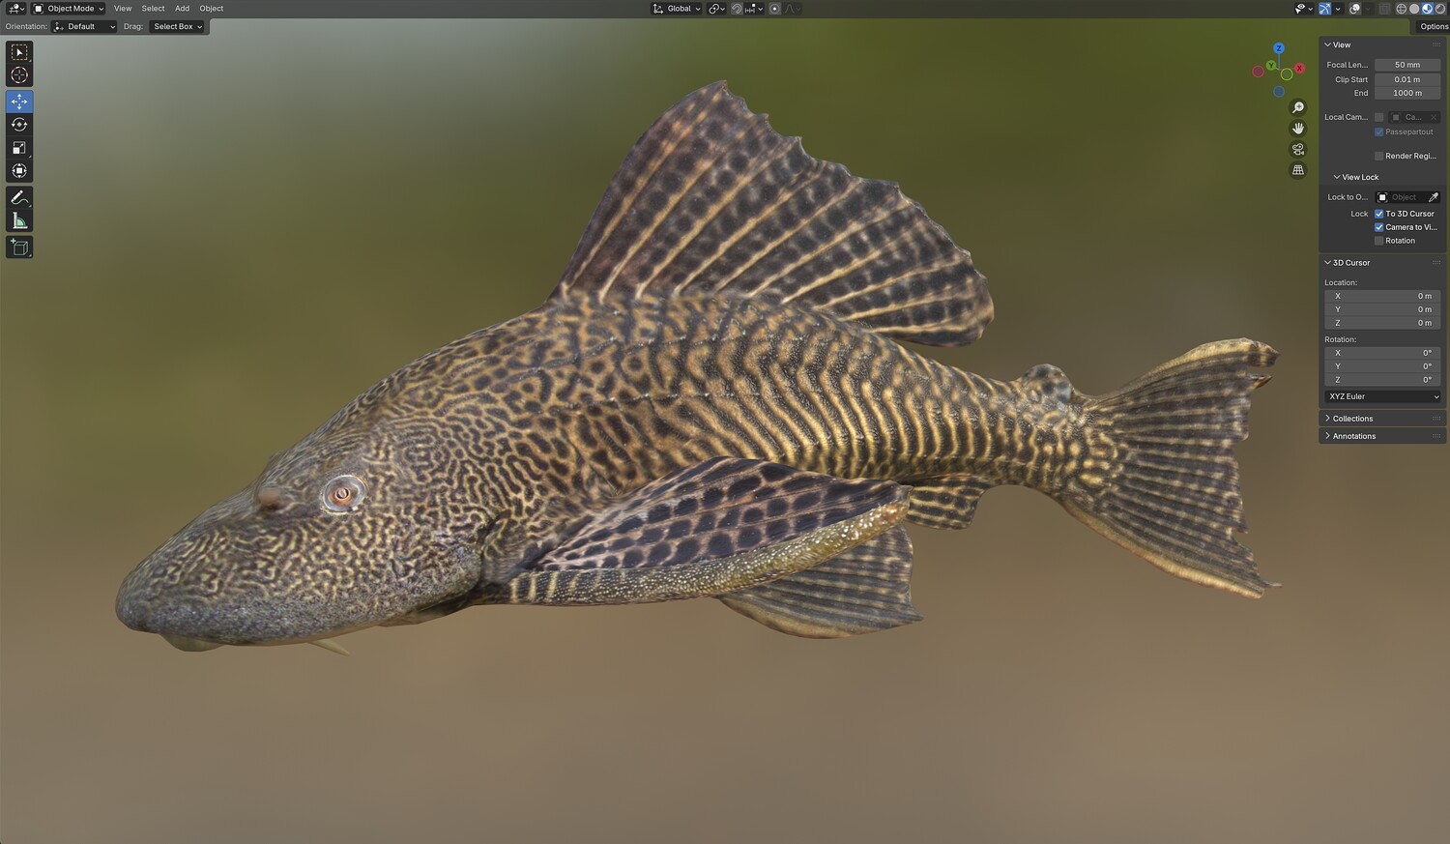Open the Select menu

tap(153, 9)
